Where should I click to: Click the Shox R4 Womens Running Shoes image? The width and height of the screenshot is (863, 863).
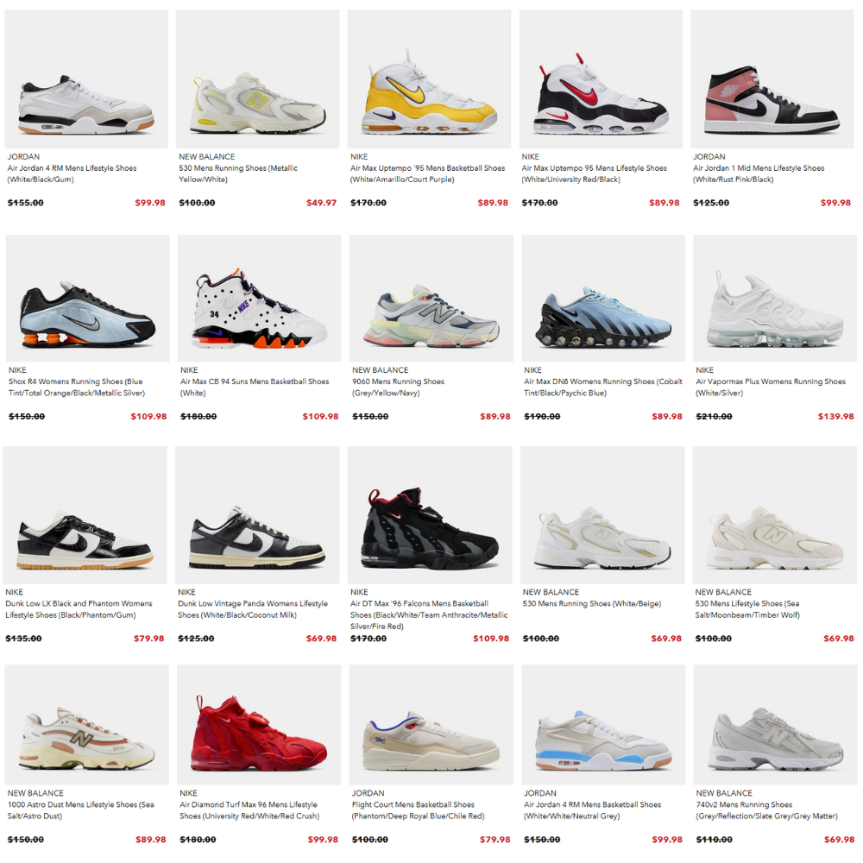pos(87,299)
